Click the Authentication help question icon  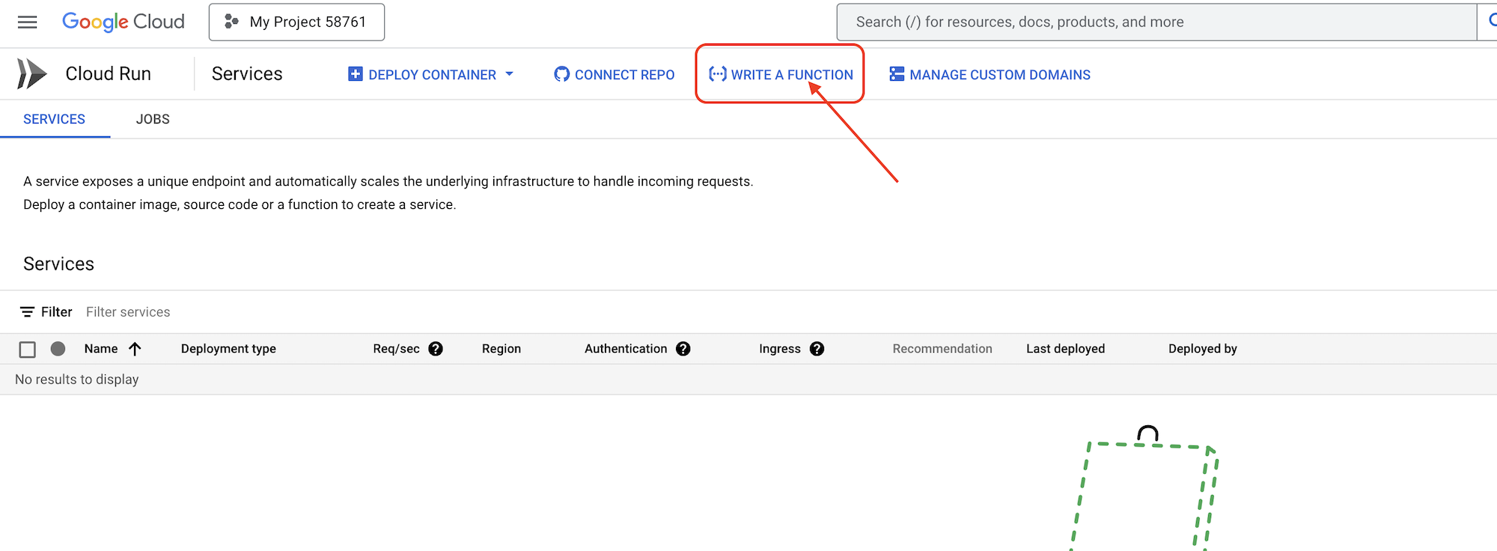pyautogui.click(x=683, y=349)
